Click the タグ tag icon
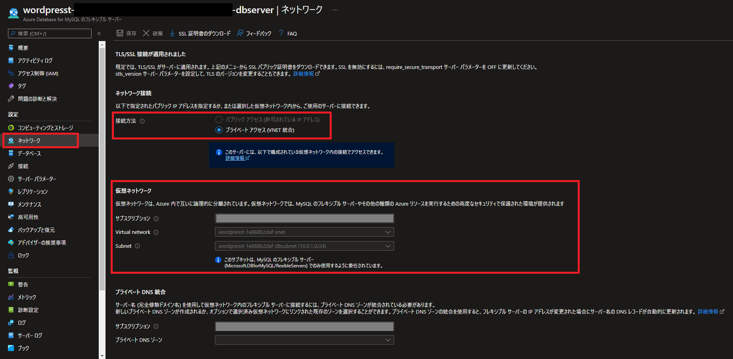733x359 pixels. click(11, 86)
